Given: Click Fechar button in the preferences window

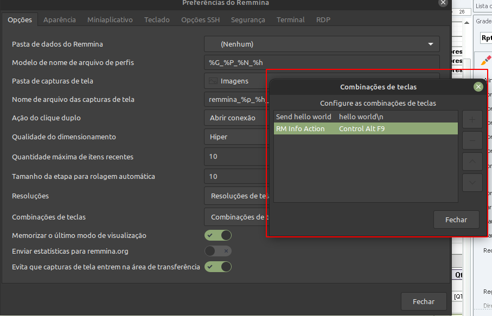Looking at the screenshot, I should (424, 301).
